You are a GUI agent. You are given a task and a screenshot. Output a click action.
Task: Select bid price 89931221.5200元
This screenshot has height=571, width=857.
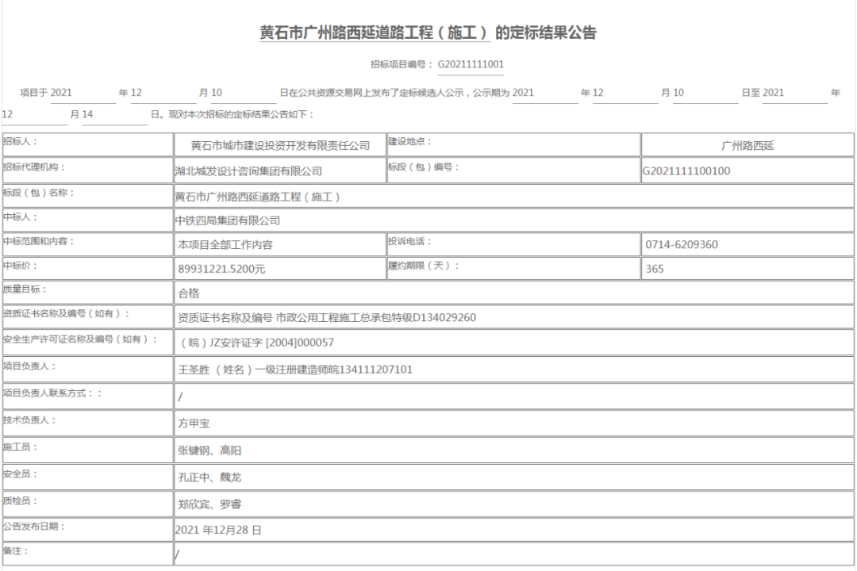(221, 269)
